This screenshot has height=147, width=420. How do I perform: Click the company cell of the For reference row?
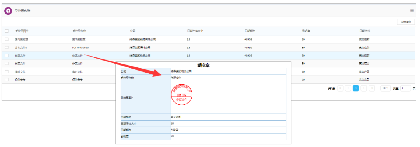(x=140, y=48)
